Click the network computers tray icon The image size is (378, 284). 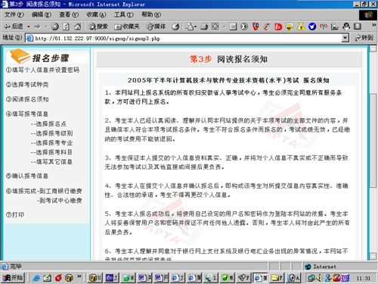click(311, 278)
